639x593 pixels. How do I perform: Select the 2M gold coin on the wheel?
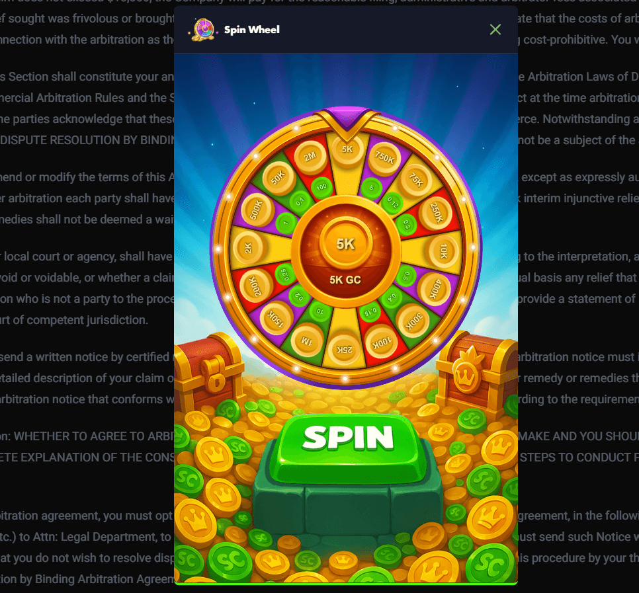(x=310, y=157)
